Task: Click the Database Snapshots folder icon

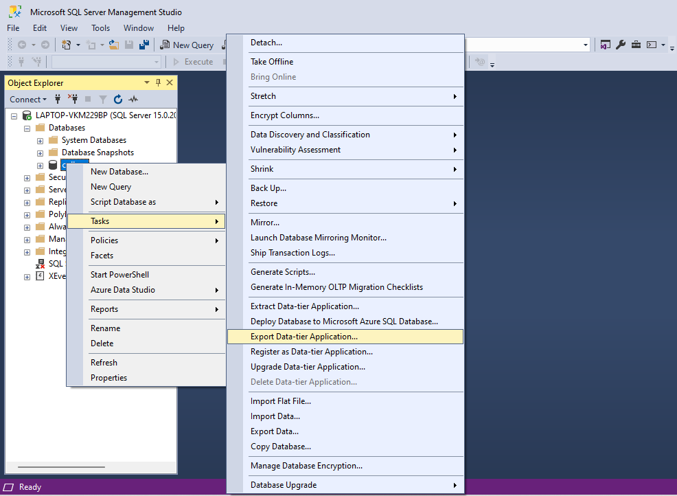Action: click(x=53, y=152)
